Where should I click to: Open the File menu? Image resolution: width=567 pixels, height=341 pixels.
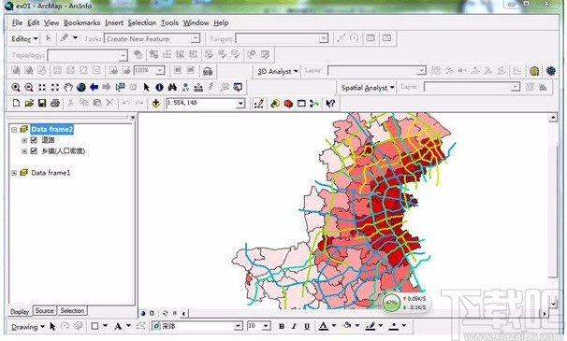point(17,22)
